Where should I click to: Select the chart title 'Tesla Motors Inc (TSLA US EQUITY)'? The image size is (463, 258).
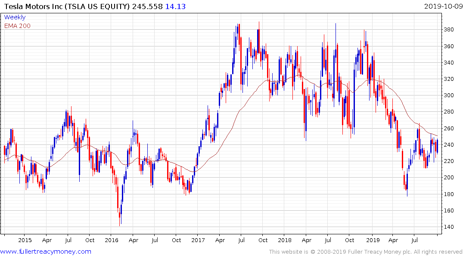pos(67,6)
